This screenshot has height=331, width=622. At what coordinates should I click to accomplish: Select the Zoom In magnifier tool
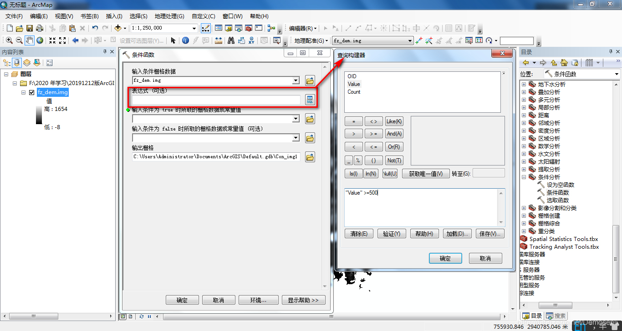pos(9,40)
